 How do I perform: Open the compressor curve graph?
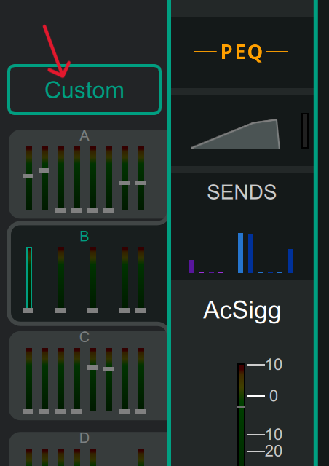(x=235, y=133)
